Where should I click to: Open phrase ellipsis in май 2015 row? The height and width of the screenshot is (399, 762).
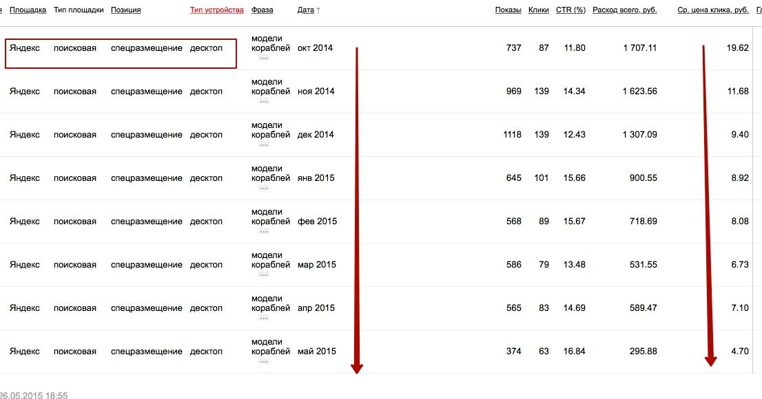(263, 361)
